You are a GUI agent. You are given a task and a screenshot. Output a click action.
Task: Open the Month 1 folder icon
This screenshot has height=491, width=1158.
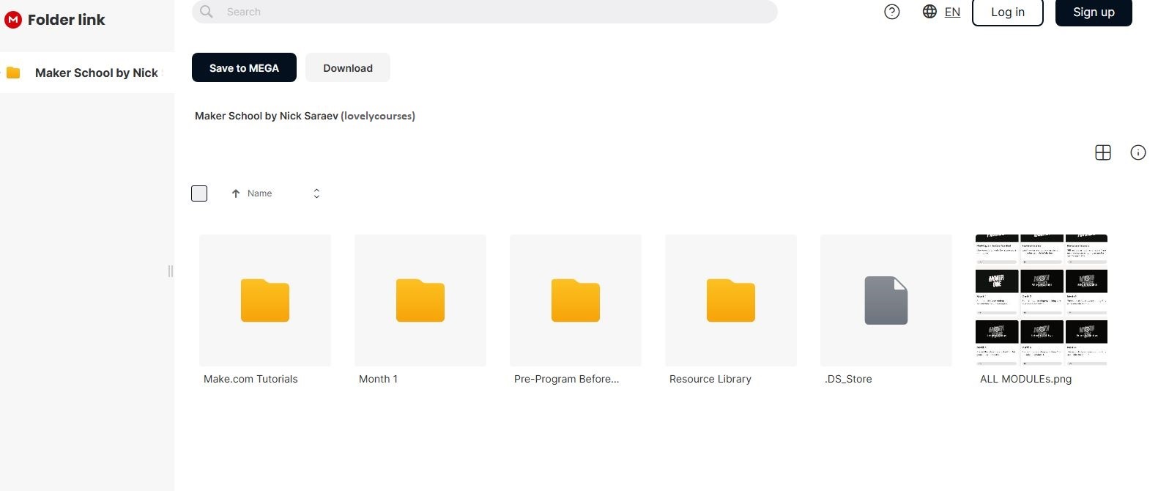click(420, 300)
